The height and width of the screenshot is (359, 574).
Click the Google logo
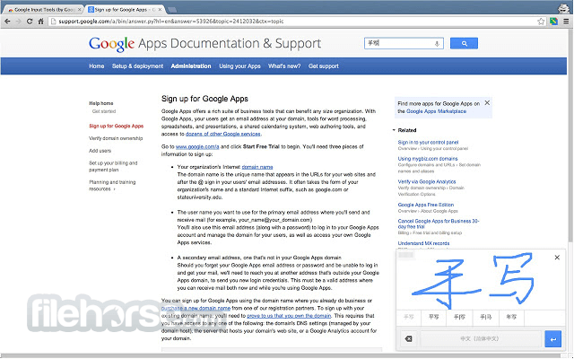(x=111, y=44)
